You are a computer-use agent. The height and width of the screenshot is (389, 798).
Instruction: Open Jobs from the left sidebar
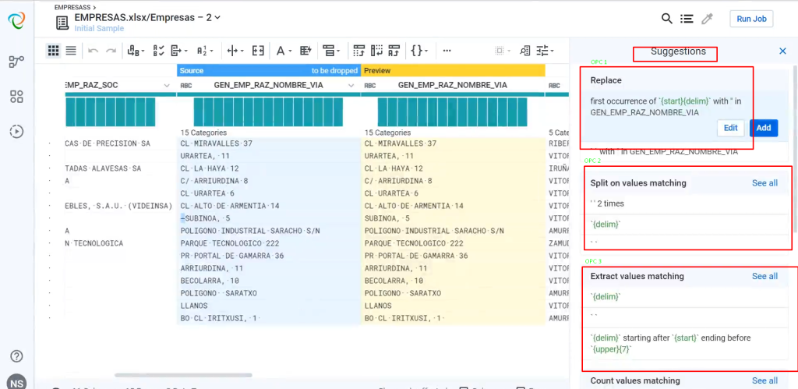point(16,131)
